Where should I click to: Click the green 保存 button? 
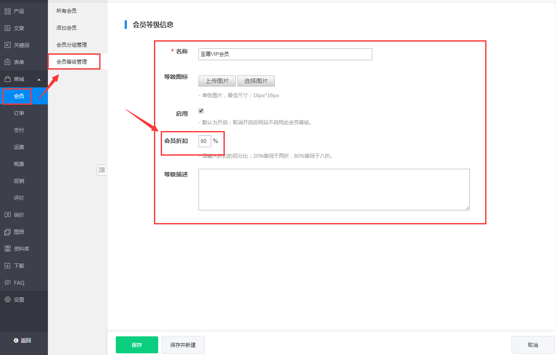(137, 345)
